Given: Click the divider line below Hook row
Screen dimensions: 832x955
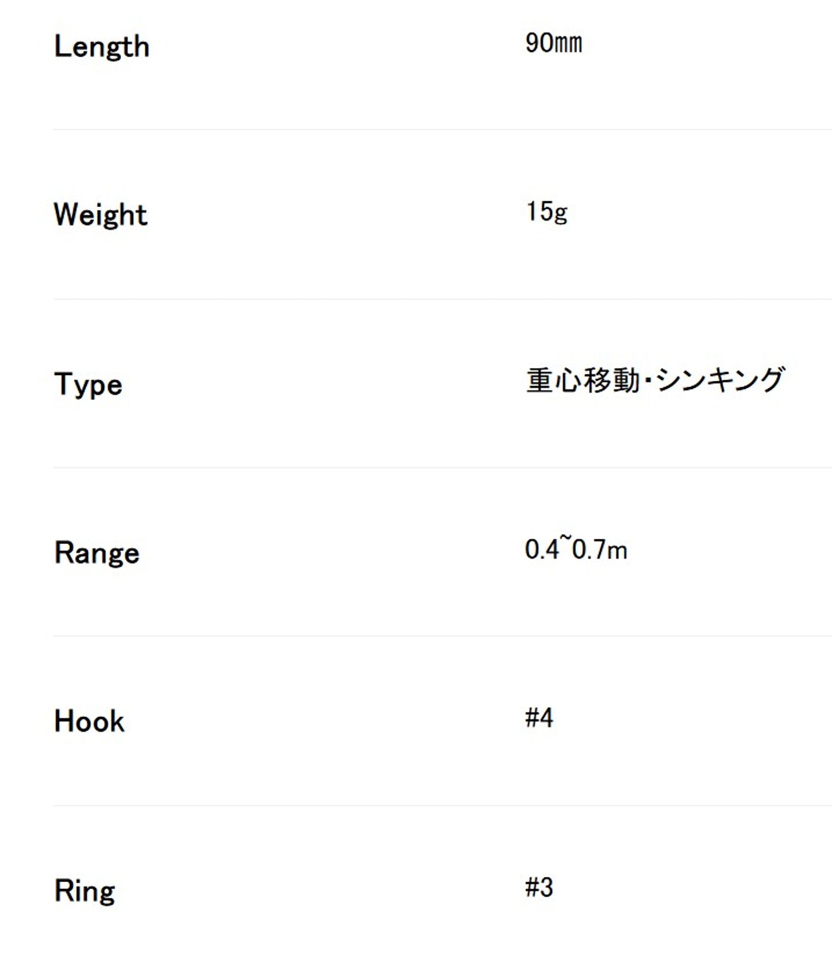Looking at the screenshot, I should 442,806.
